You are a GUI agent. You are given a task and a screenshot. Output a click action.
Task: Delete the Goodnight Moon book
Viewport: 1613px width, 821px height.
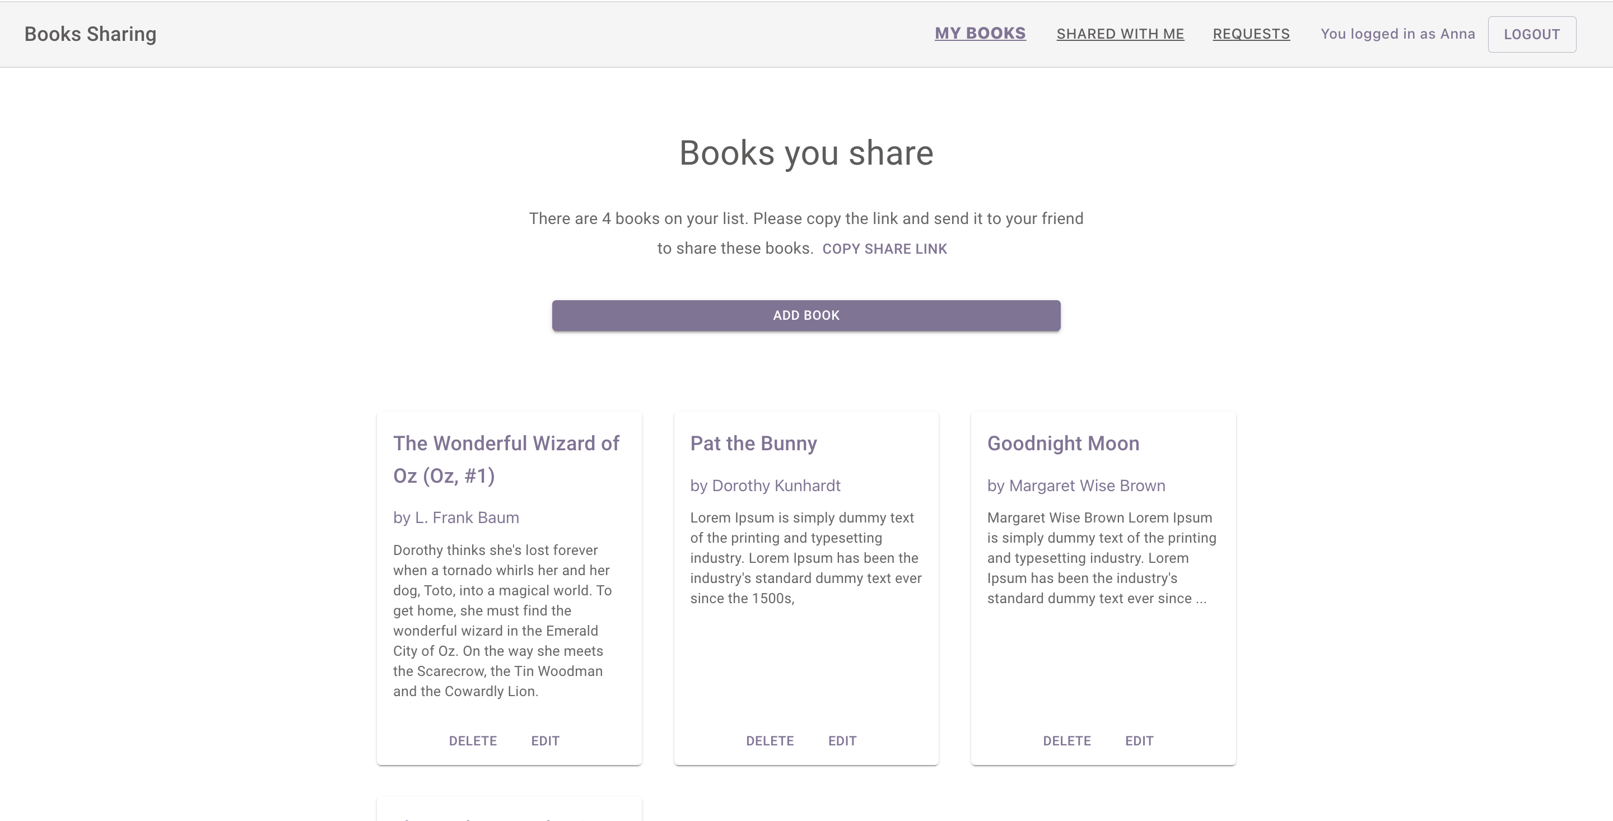pyautogui.click(x=1066, y=741)
